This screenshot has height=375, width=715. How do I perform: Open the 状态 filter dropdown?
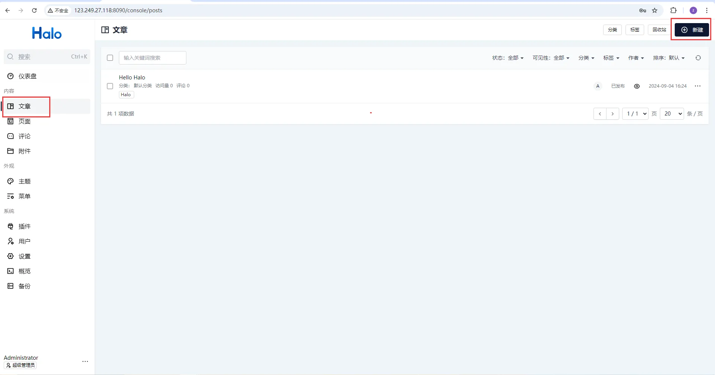click(508, 58)
